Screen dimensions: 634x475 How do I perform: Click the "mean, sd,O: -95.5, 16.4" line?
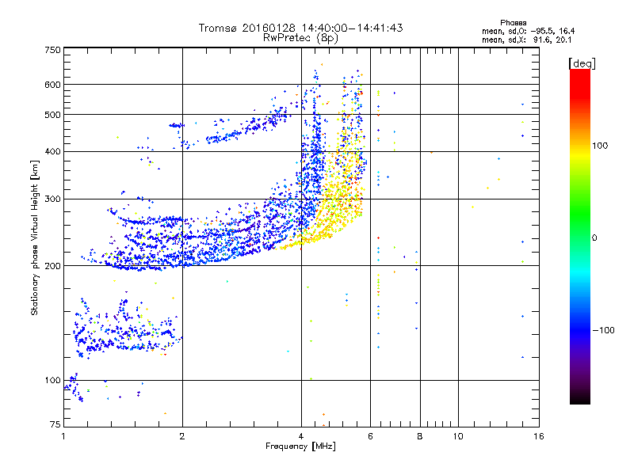click(x=528, y=31)
